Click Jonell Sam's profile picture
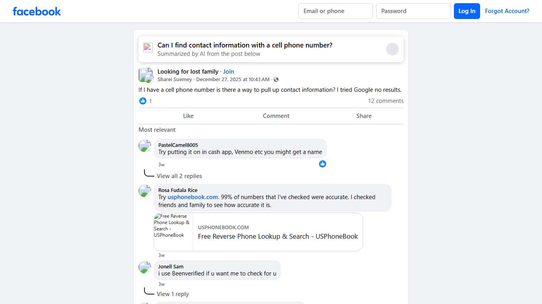Viewport: 542px width, 304px height. (145, 267)
